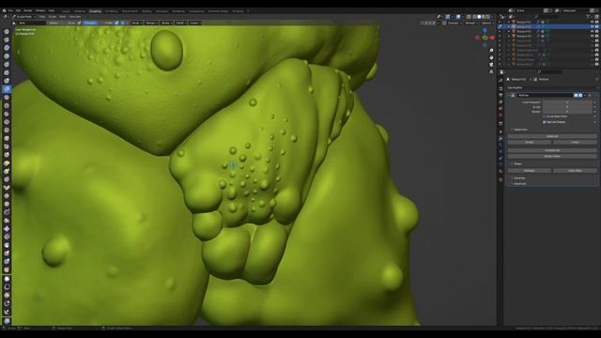The image size is (601, 338).
Task: Select the Snake Hook brush tool
Action: tap(7, 171)
